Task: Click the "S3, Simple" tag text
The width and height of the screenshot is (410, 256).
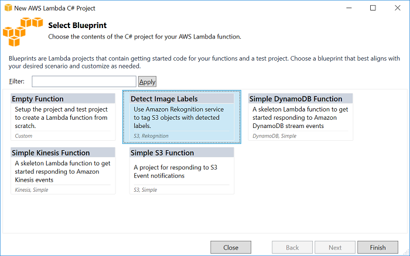Action: tap(145, 190)
